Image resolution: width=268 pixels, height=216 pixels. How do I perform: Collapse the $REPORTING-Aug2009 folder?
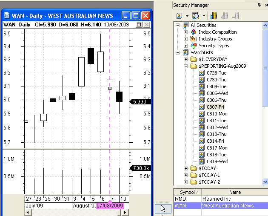point(185,66)
